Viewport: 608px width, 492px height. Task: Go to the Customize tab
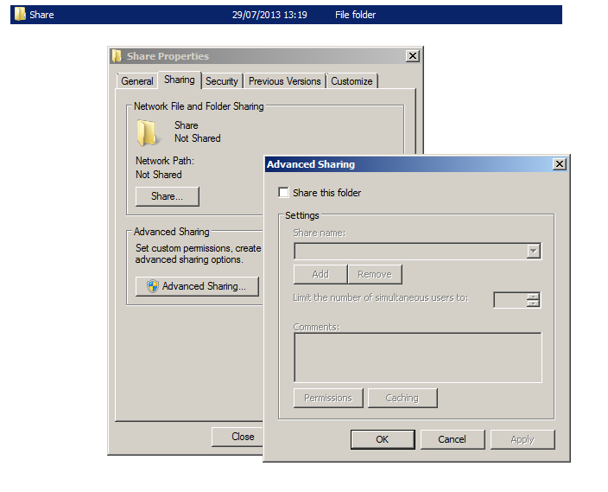coord(351,81)
